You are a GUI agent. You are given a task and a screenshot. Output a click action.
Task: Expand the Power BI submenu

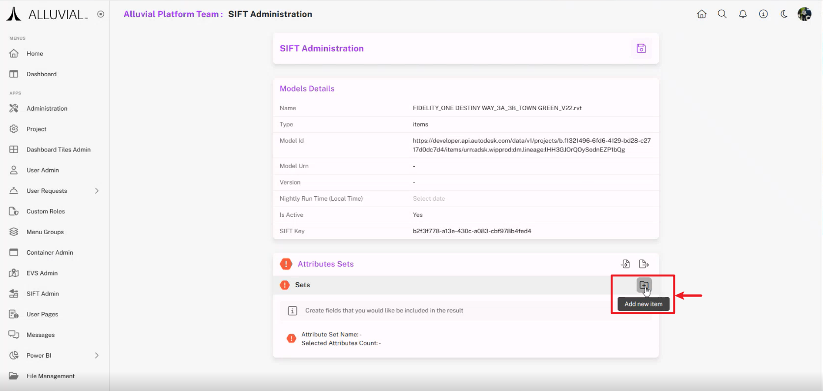[97, 356]
